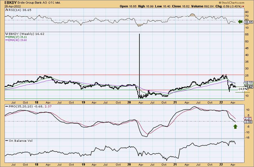Open the StockCharts.com copyright link
This screenshot has width=254, height=167.
[231, 3]
